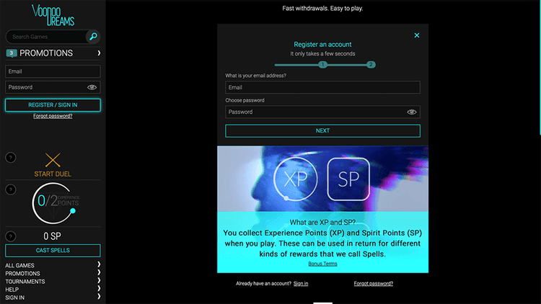
Task: Open ALL GAMES menu item
Action: pyautogui.click(x=19, y=265)
